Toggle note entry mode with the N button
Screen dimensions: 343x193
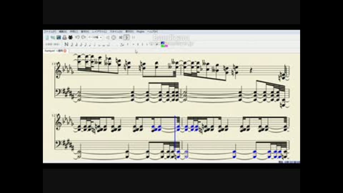66,44
